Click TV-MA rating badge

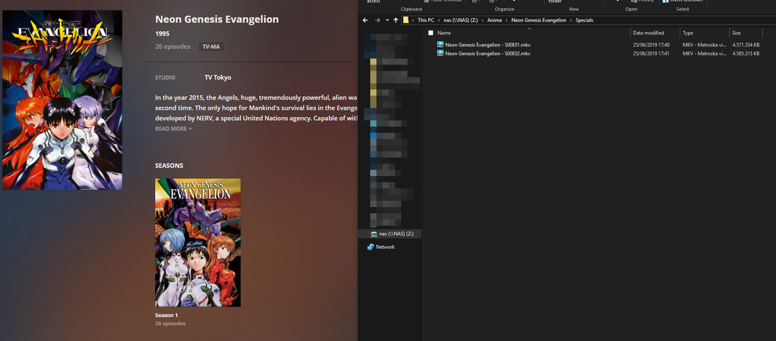pos(211,47)
